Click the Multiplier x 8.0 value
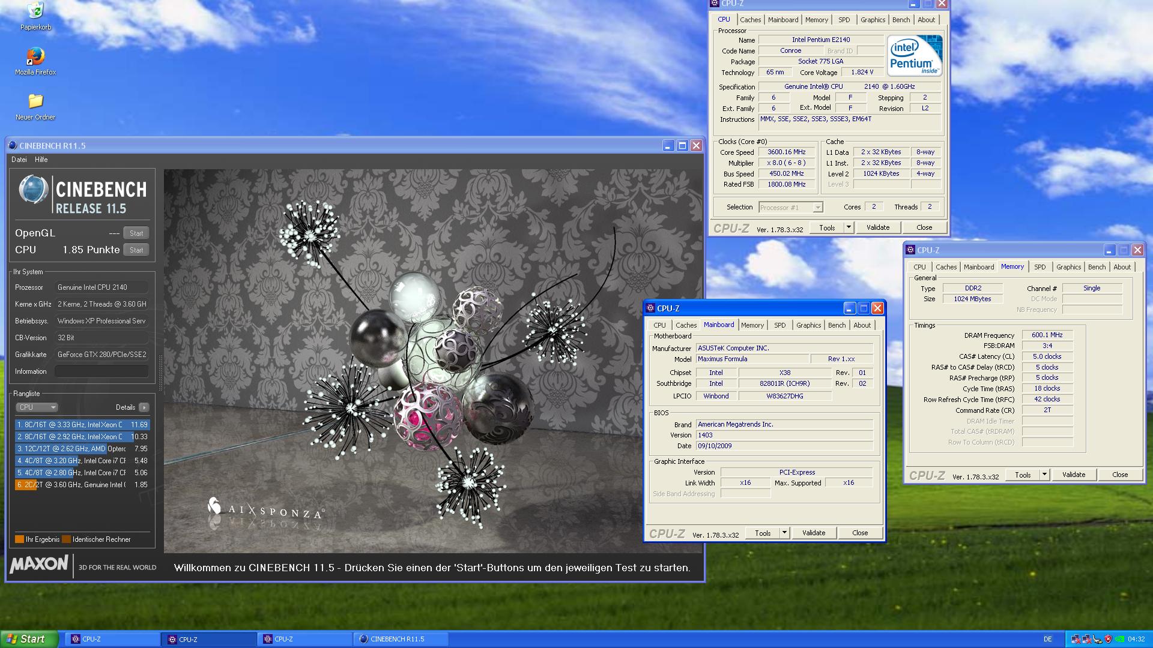This screenshot has width=1153, height=648. (786, 163)
